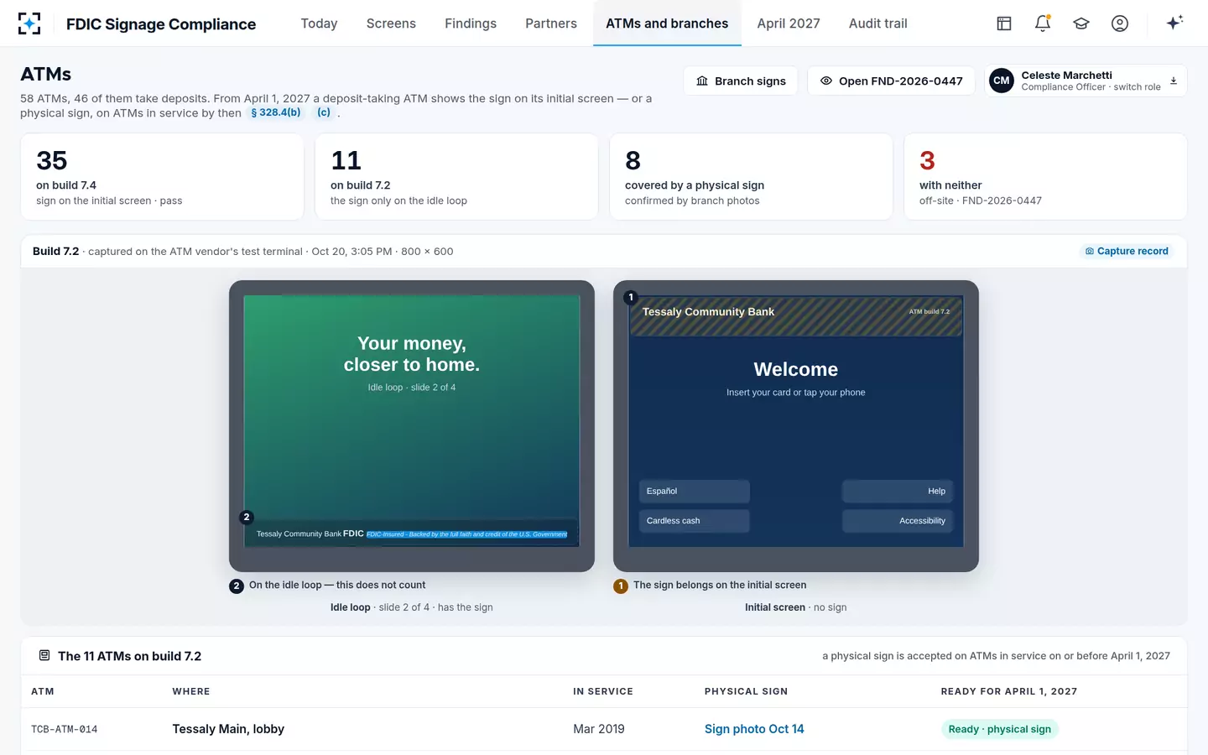Switch to the Screens tab
Viewport: 1208px width, 755px height.
(x=391, y=23)
